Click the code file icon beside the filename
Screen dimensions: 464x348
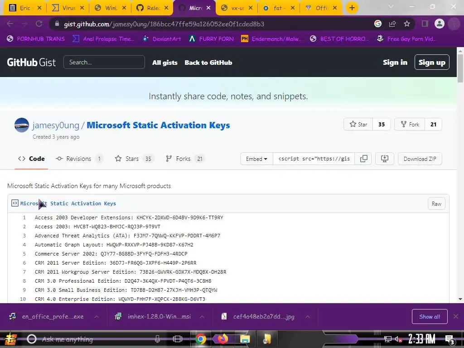click(x=15, y=203)
